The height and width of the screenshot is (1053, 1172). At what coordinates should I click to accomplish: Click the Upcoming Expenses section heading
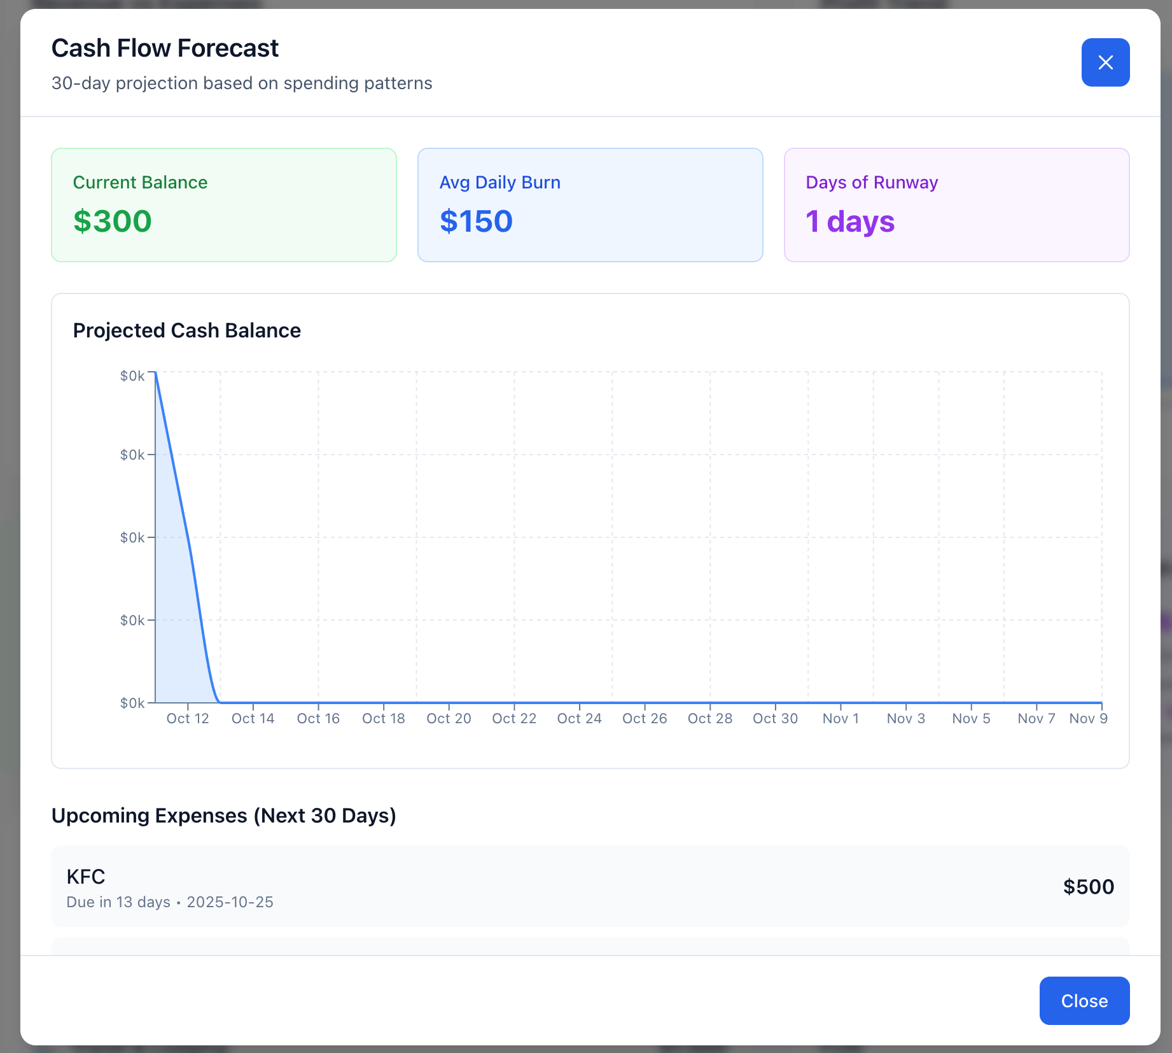[223, 816]
